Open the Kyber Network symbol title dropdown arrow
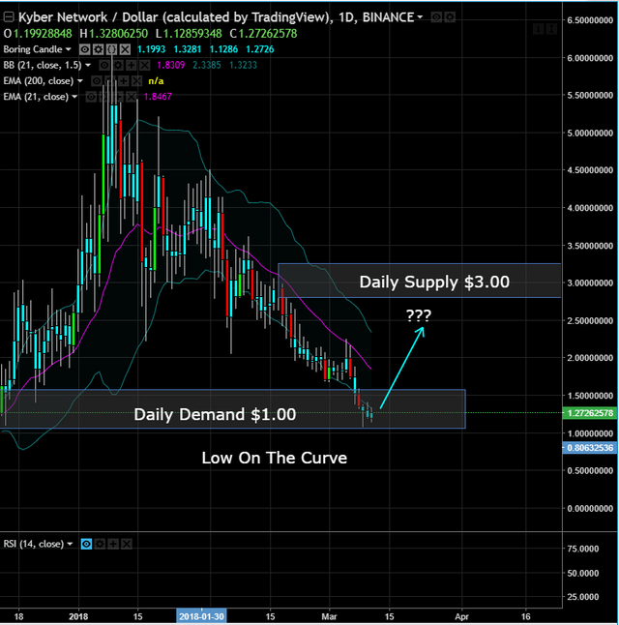Screen dimensions: 619x625 420,17
